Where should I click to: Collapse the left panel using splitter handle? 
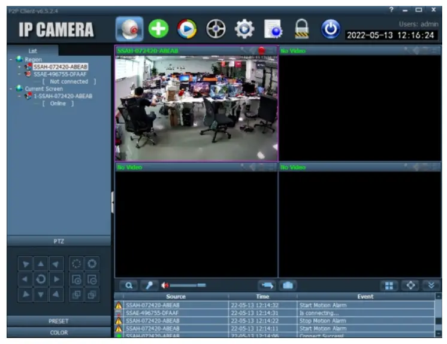point(113,202)
